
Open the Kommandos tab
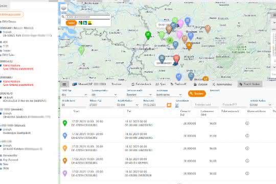[x=222, y=84]
